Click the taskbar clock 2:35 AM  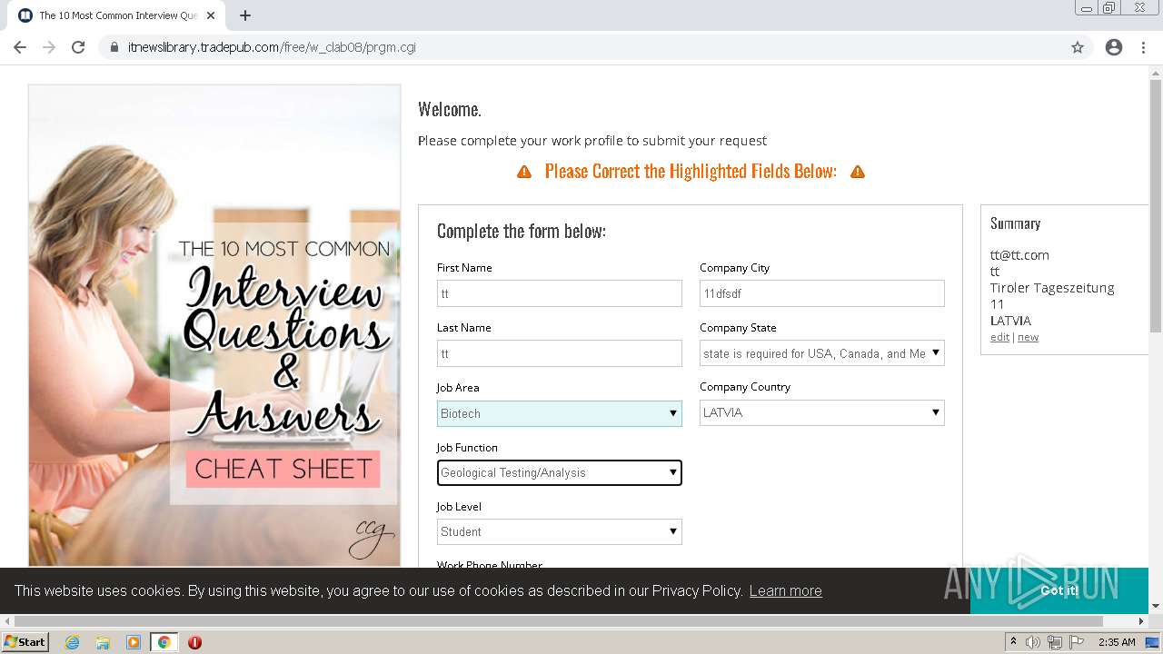pyautogui.click(x=1117, y=642)
